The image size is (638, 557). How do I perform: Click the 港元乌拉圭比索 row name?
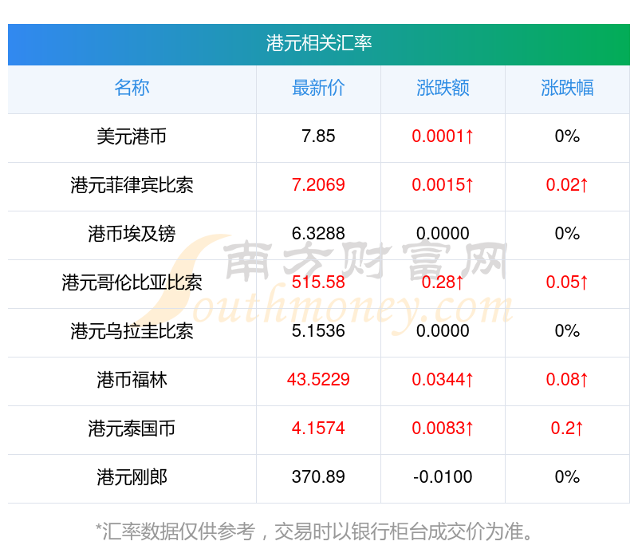pyautogui.click(x=132, y=331)
